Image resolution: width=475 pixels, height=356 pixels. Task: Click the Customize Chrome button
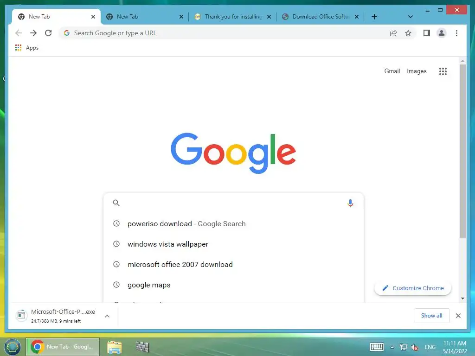pyautogui.click(x=412, y=288)
